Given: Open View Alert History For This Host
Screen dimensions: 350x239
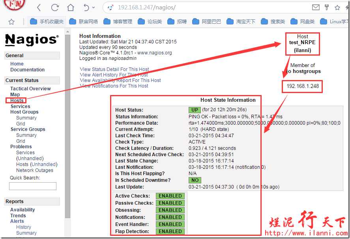Looking at the screenshot, I should (x=114, y=75).
